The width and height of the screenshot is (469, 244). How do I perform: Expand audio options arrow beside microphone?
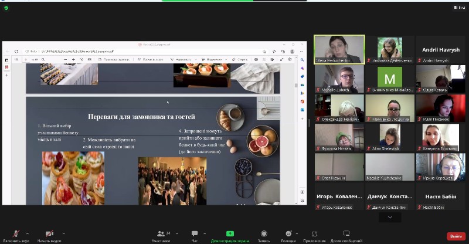coord(28,233)
